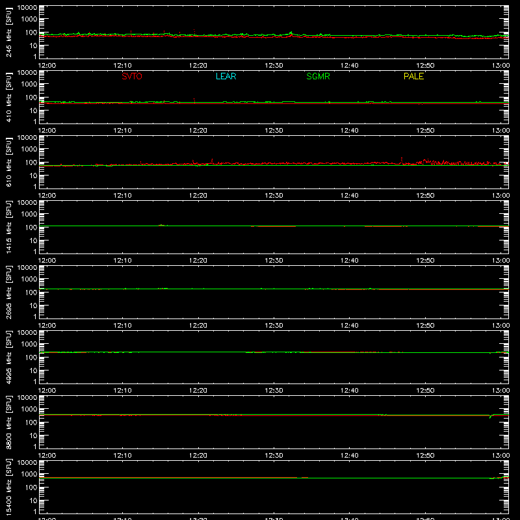Click the yellow PALE station legend label

[413, 76]
